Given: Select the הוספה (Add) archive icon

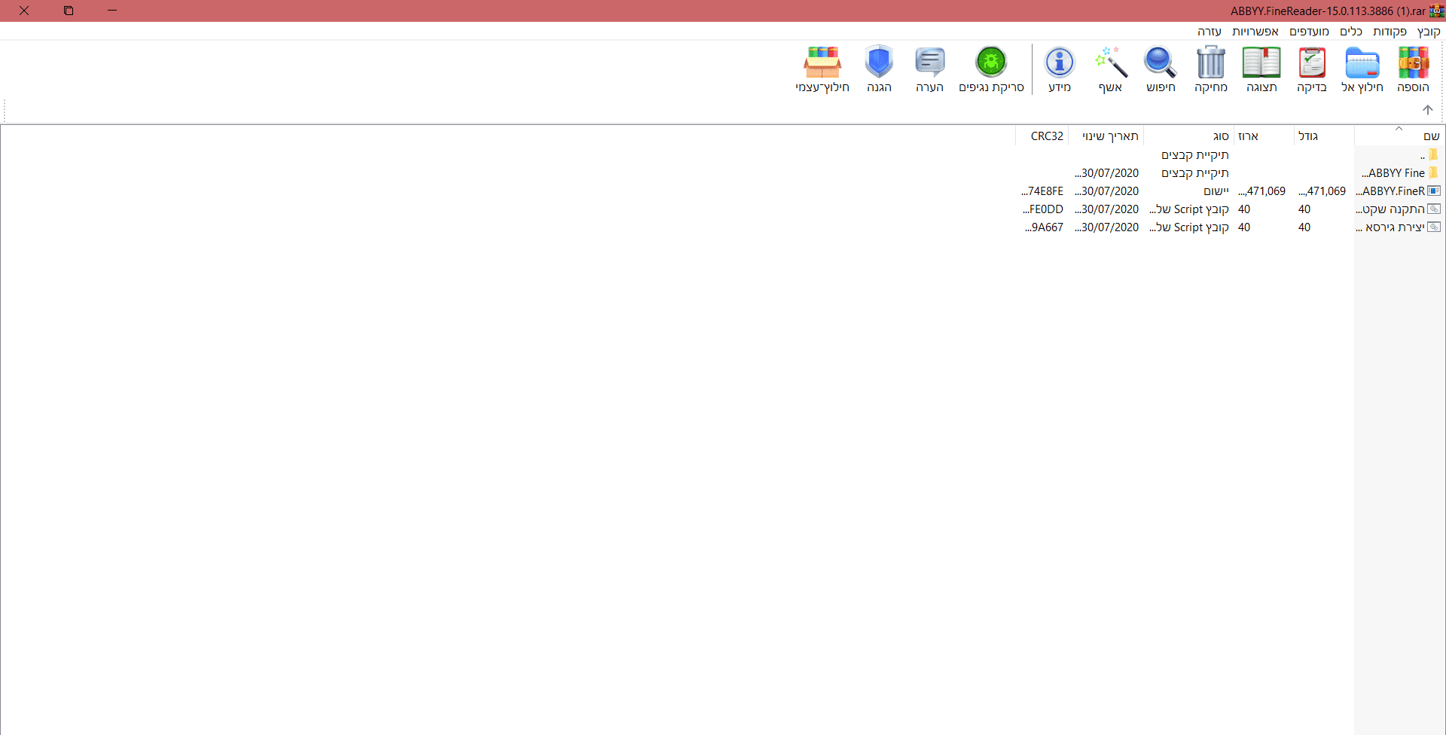Looking at the screenshot, I should click(x=1414, y=69).
